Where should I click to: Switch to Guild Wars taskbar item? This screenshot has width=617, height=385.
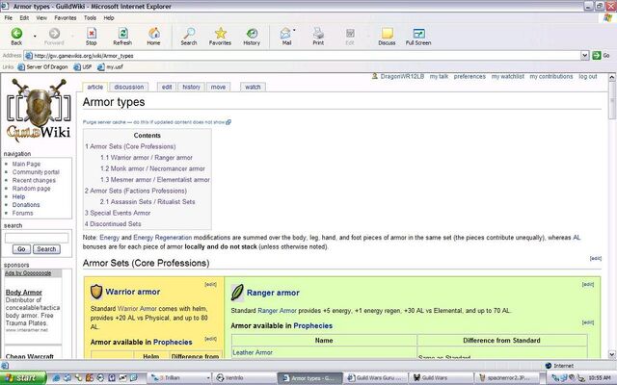coord(442,378)
